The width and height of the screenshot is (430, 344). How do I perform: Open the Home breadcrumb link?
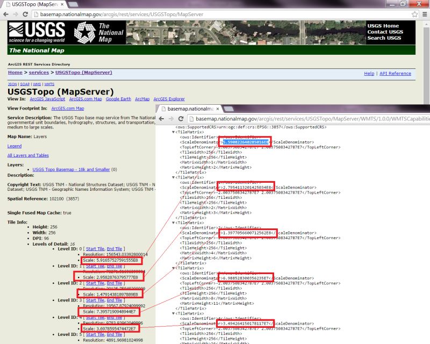pyautogui.click(x=15, y=73)
